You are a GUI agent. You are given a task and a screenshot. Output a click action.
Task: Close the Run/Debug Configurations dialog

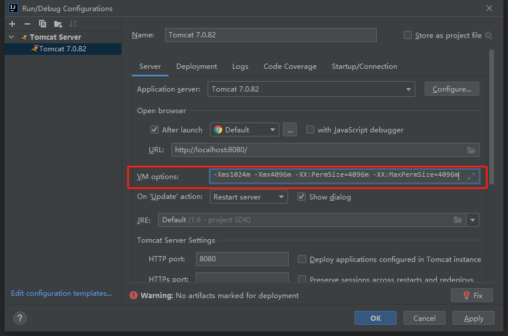click(489, 8)
